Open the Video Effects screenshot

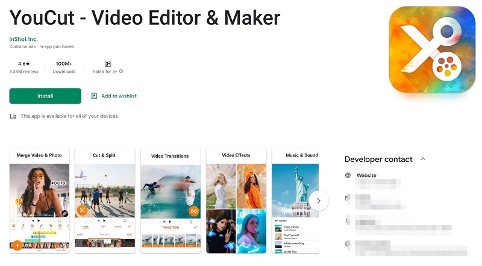(236, 200)
